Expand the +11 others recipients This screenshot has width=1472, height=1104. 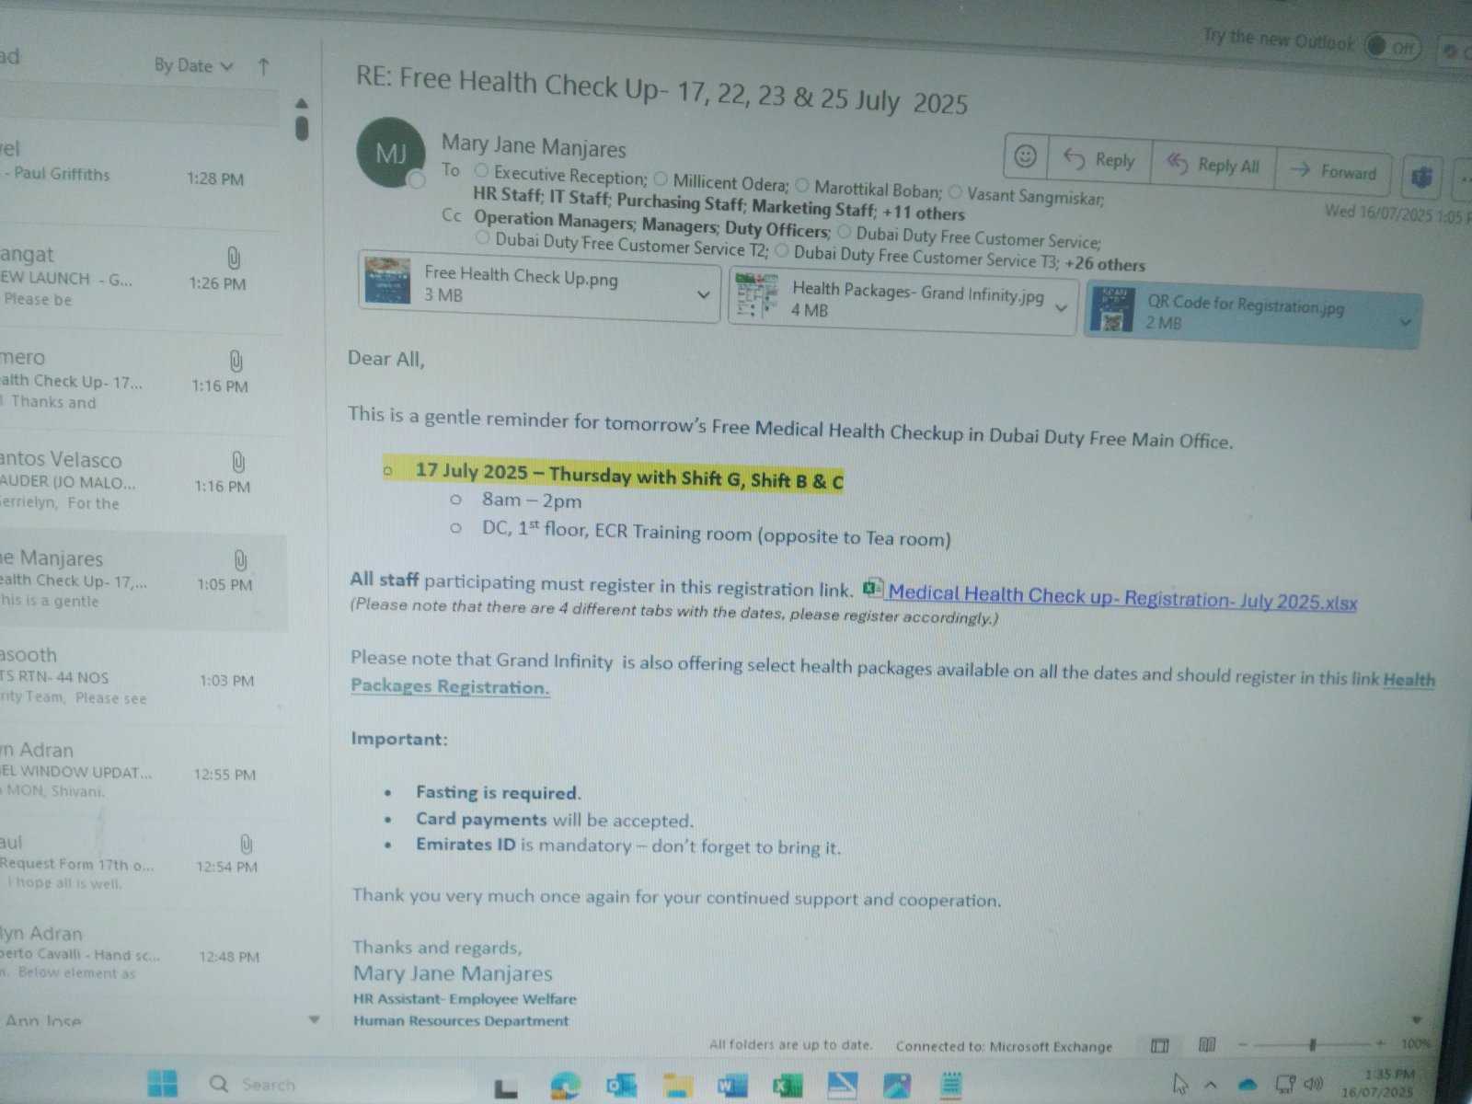coord(924,213)
